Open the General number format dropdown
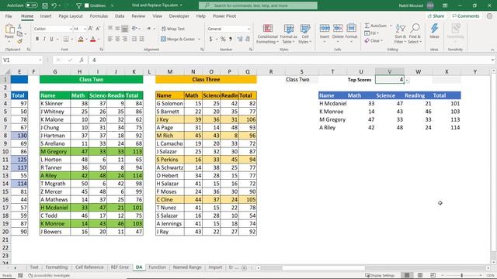 click(x=248, y=29)
